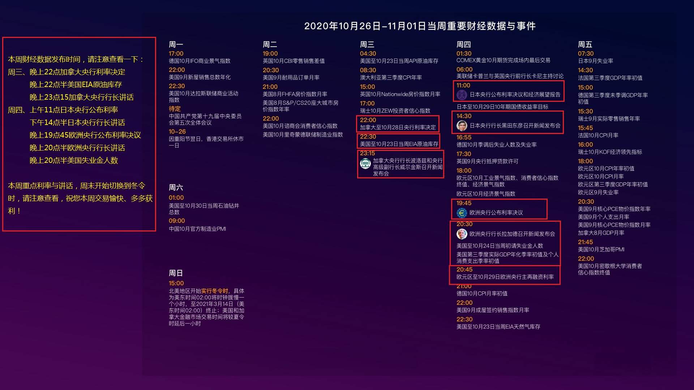Click Lagarde's portrait icon

[462, 234]
